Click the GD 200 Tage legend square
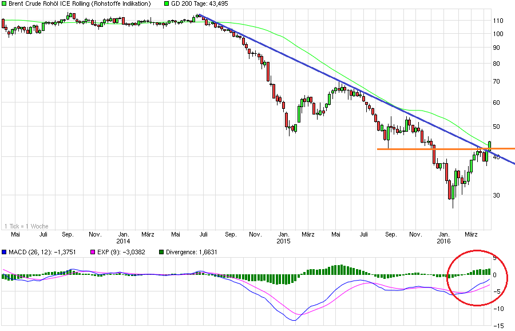 pos(167,3)
